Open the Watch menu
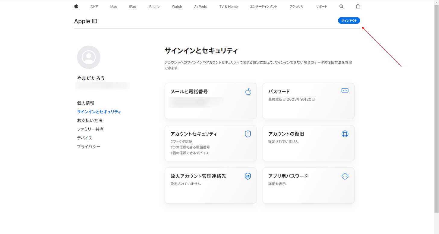Image resolution: width=439 pixels, height=234 pixels. [177, 7]
